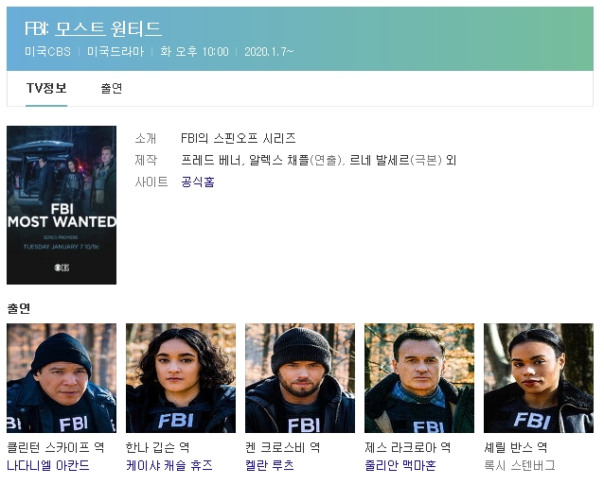Click the 나다니엘 아칸드 actor name link
Image resolution: width=604 pixels, height=485 pixels.
tap(48, 465)
